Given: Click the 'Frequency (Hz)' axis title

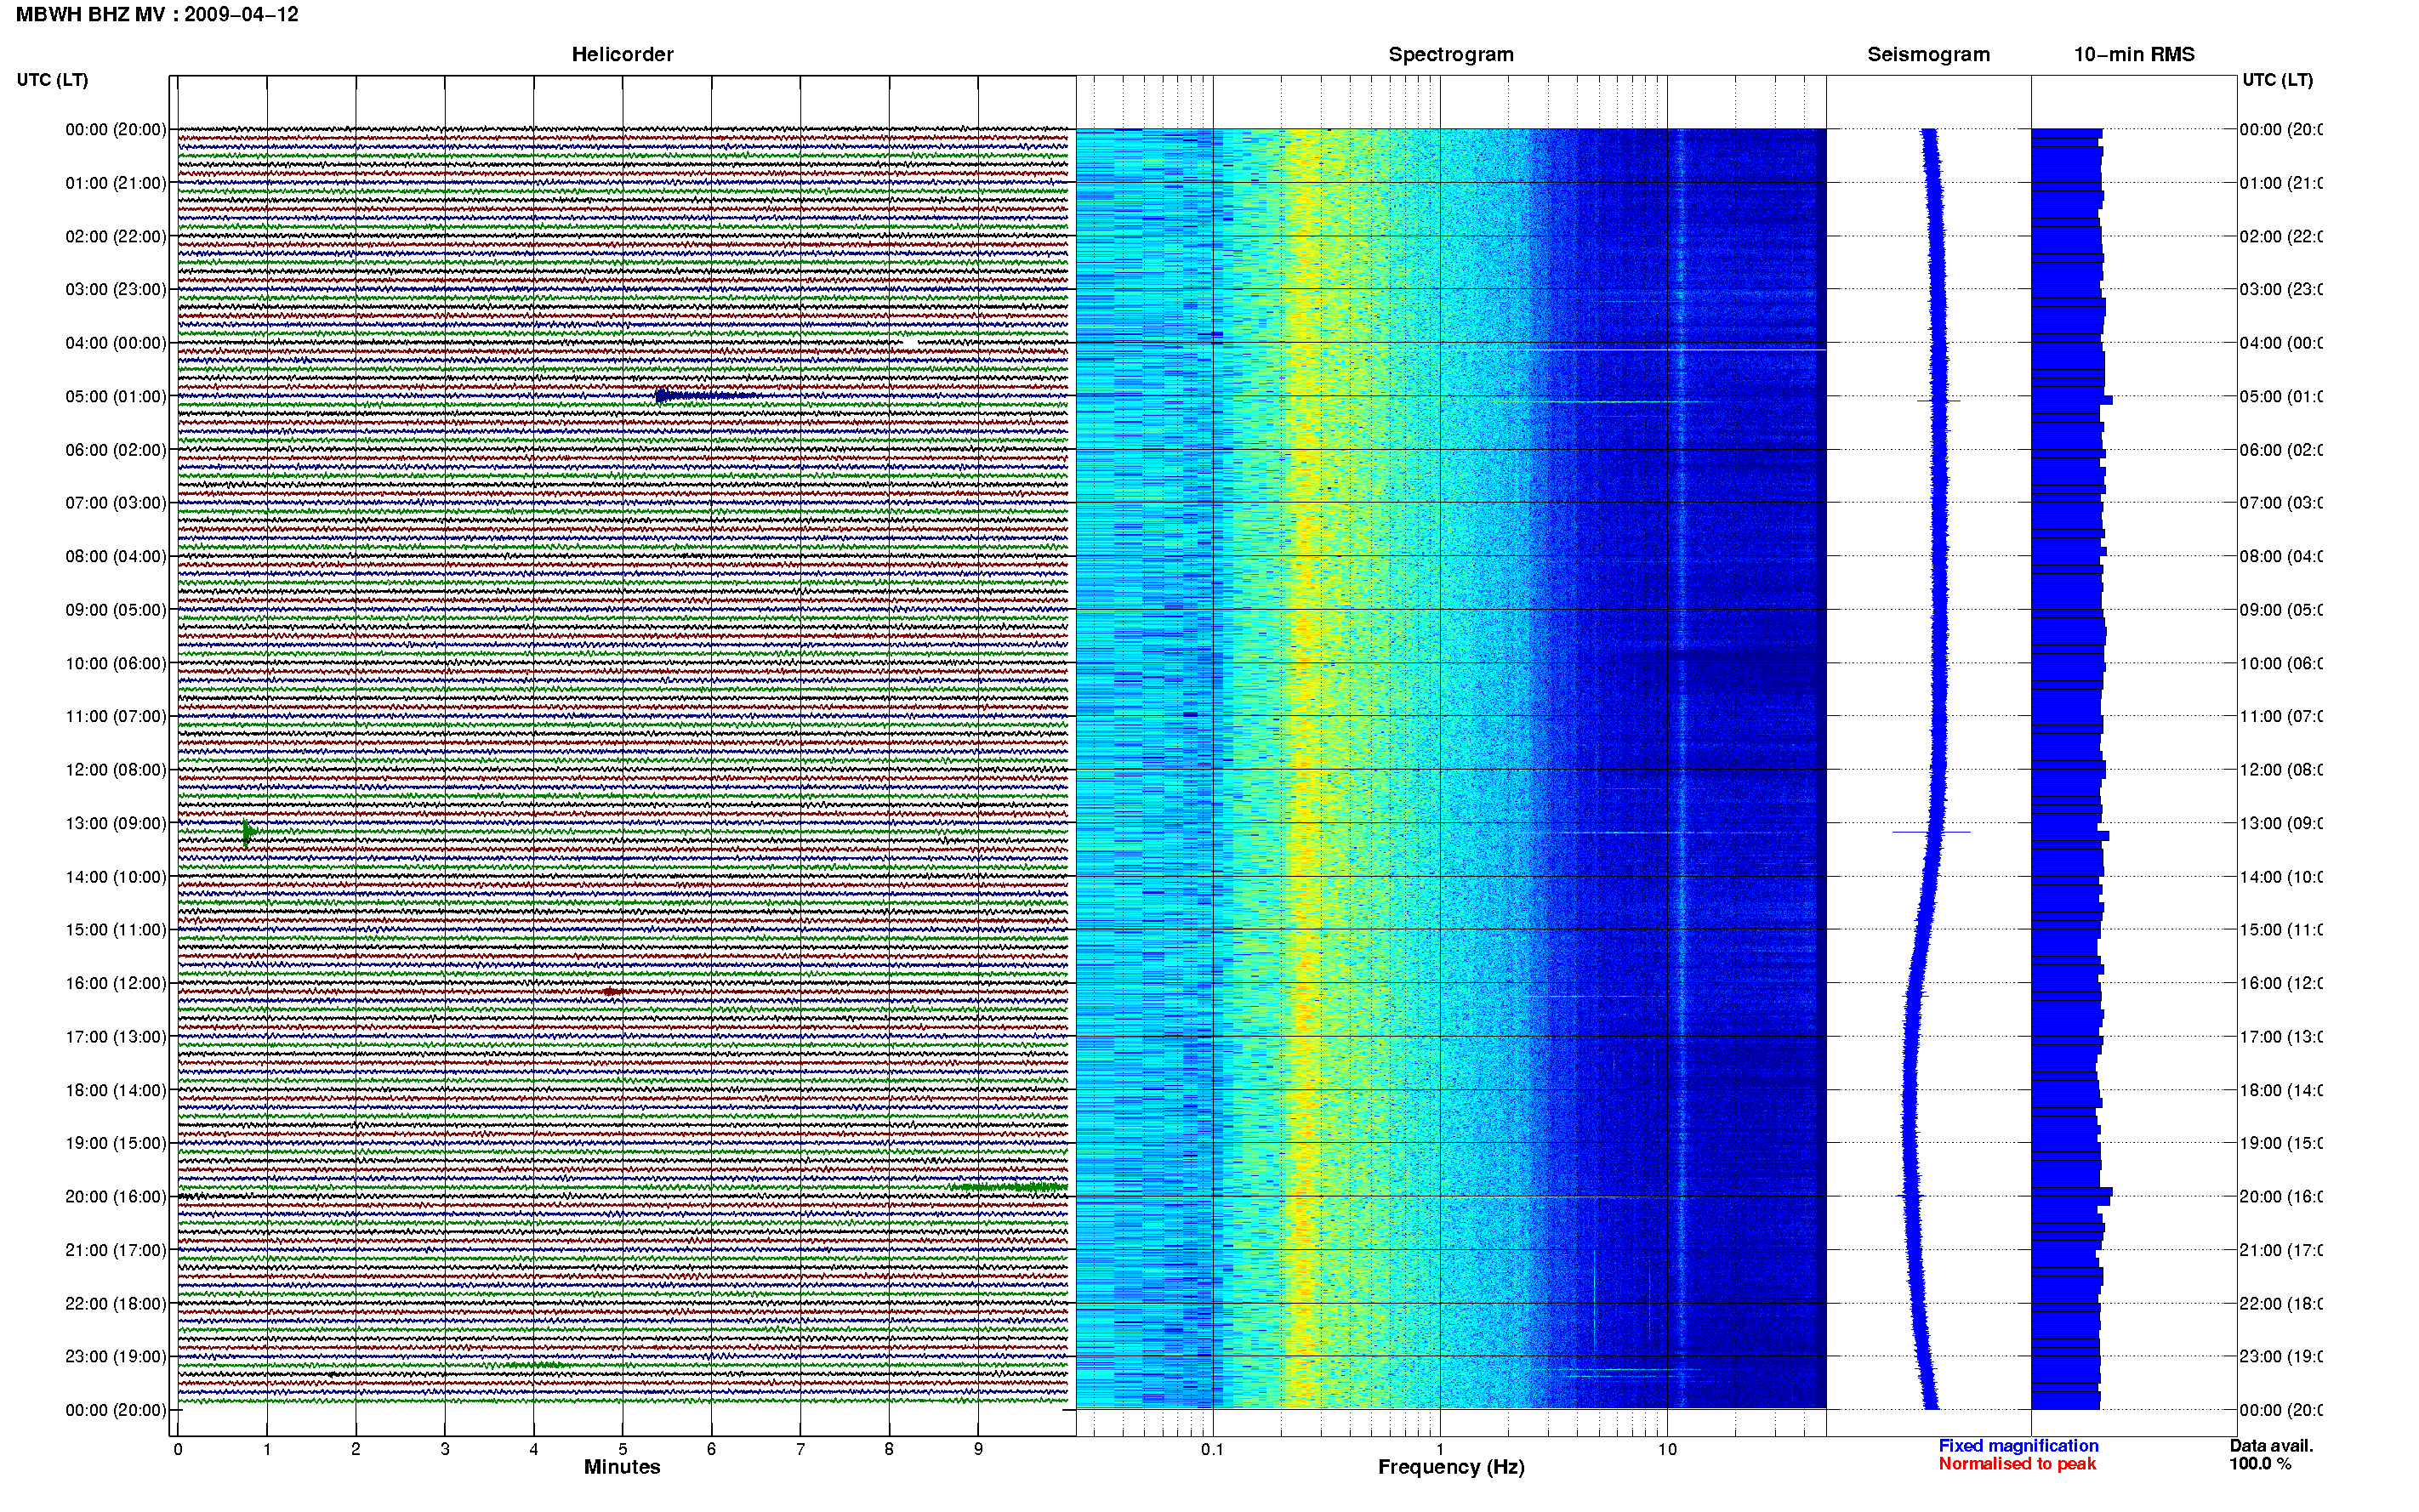Looking at the screenshot, I should pos(1451,1467).
